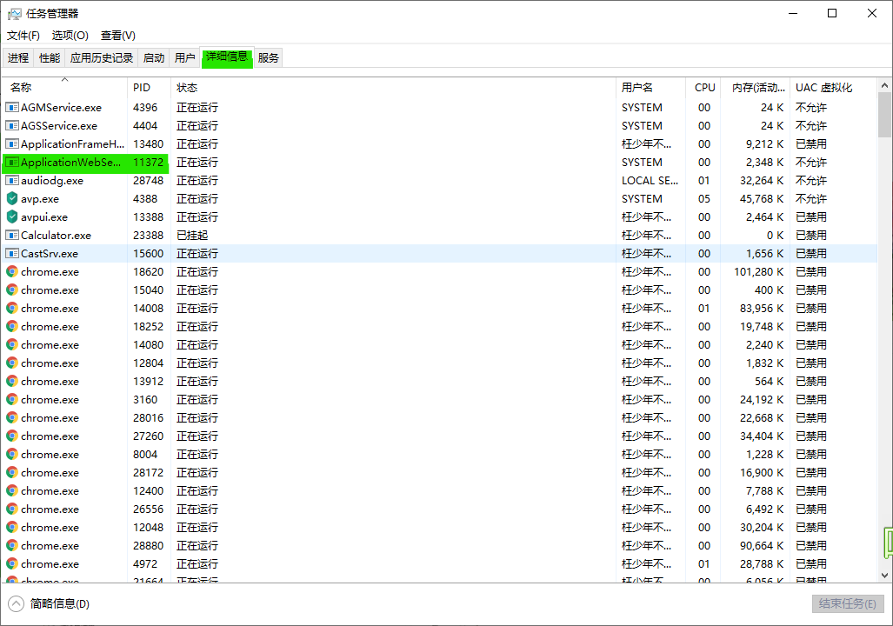Switch to the 性能 tab
Viewport: 893px width, 626px height.
click(x=50, y=57)
